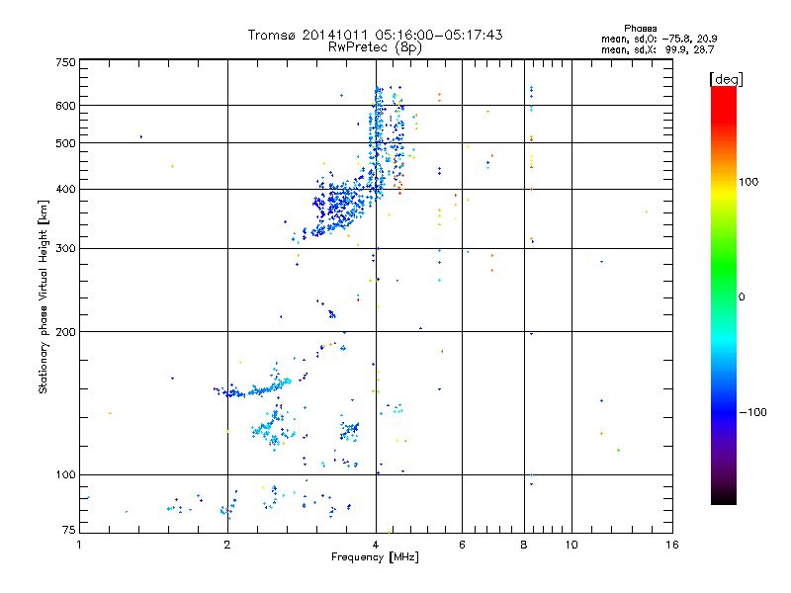Click the x-axis tick label '2'
This screenshot has height=593, width=791.
click(x=227, y=545)
